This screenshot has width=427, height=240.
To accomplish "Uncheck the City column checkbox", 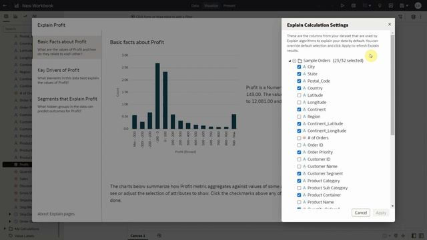I will 299,67.
